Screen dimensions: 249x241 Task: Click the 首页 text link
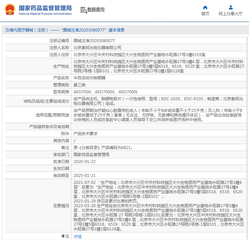(205, 14)
